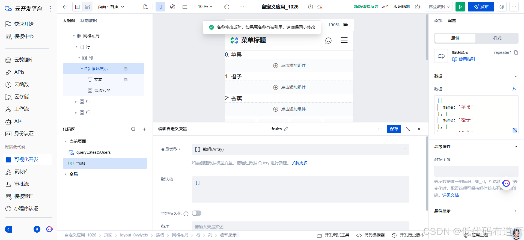Viewport: 524px width, 240px height.
Task: Save the custom variable with 保存
Action: click(x=394, y=129)
